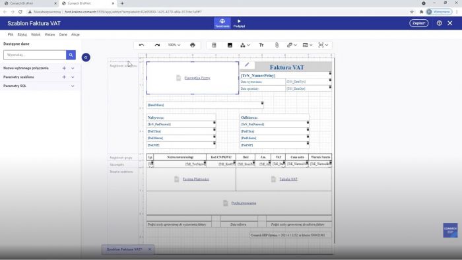
Task: Open the Dane menu
Action: coord(63,34)
